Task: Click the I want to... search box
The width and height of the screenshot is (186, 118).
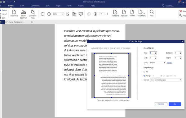Action: point(168,6)
